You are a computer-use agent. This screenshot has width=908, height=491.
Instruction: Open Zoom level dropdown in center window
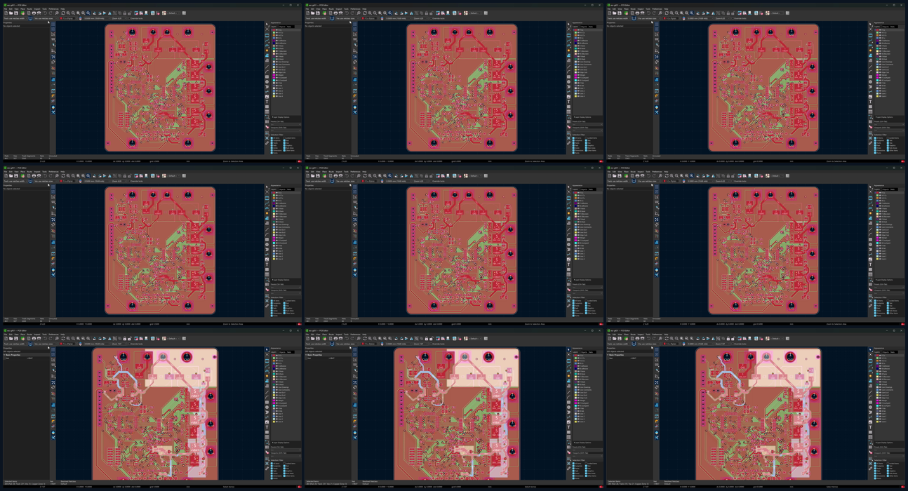[421, 181]
